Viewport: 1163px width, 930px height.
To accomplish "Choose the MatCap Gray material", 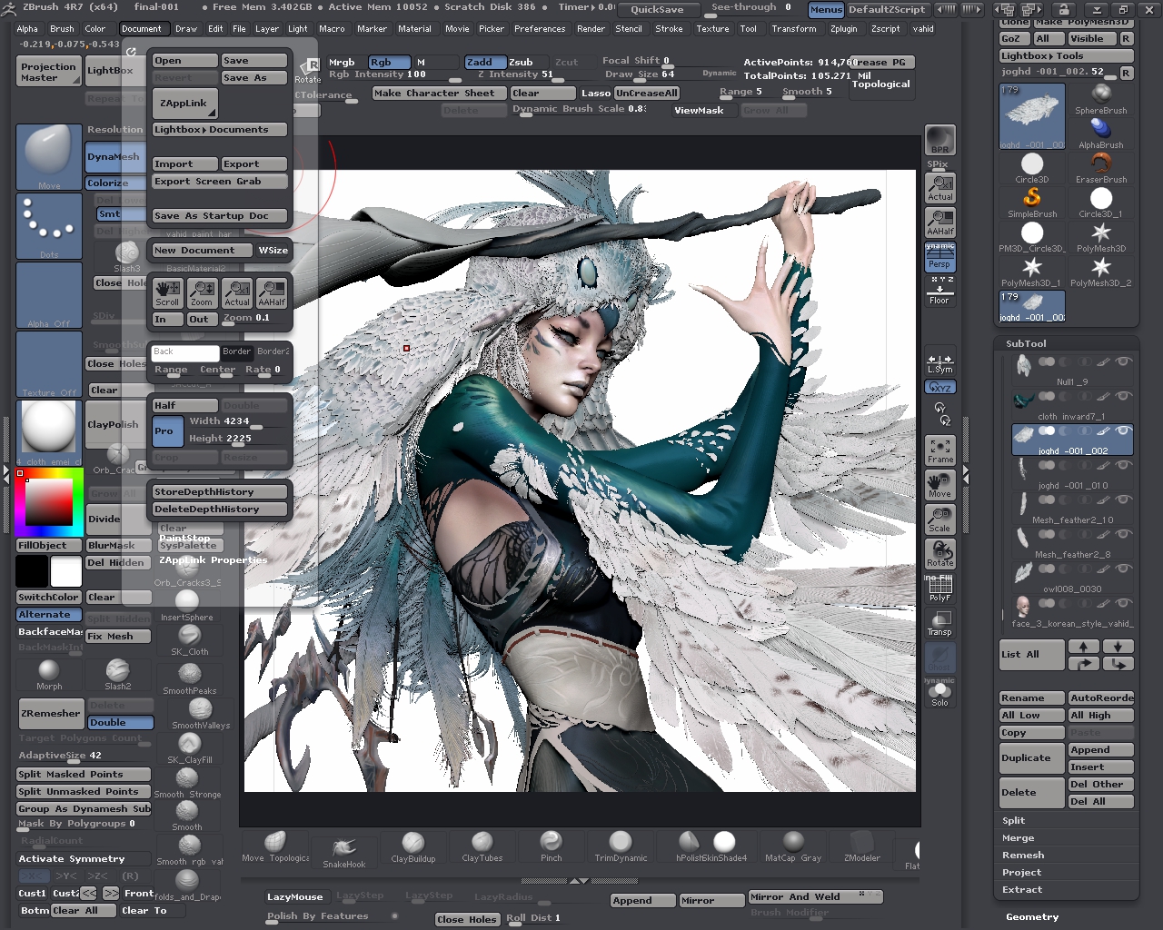I will [792, 846].
